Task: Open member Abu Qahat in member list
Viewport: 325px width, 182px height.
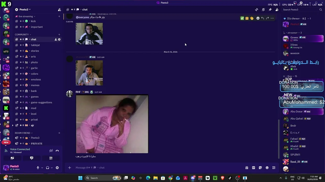Action: click(303, 119)
